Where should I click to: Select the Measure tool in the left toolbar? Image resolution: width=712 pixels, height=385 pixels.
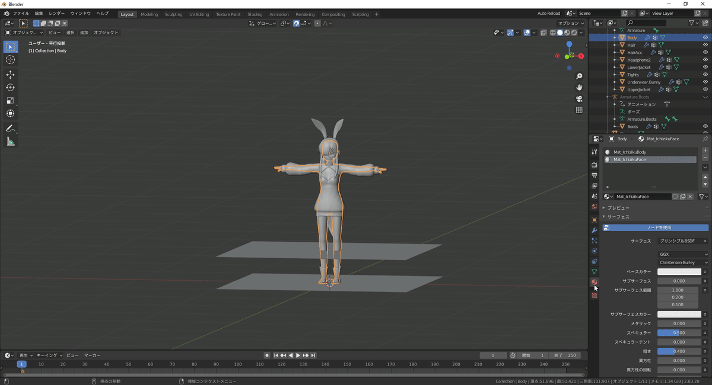pyautogui.click(x=10, y=141)
